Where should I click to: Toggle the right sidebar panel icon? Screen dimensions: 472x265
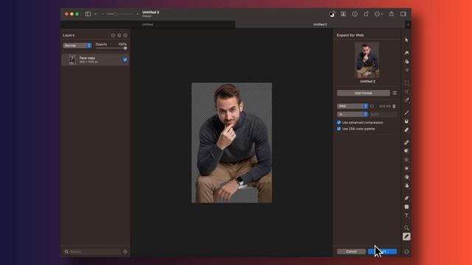(x=403, y=14)
